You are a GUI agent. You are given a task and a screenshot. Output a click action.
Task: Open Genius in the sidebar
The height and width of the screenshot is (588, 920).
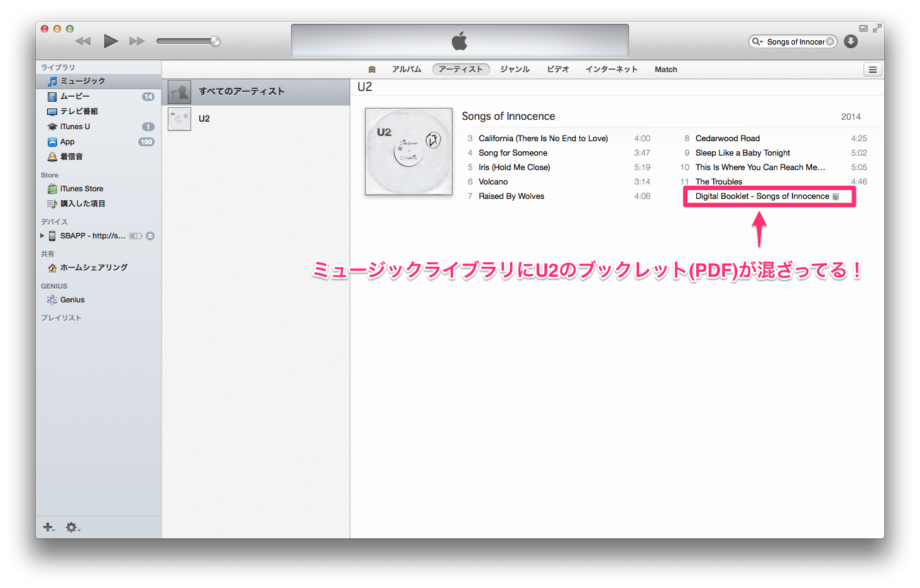point(99,300)
